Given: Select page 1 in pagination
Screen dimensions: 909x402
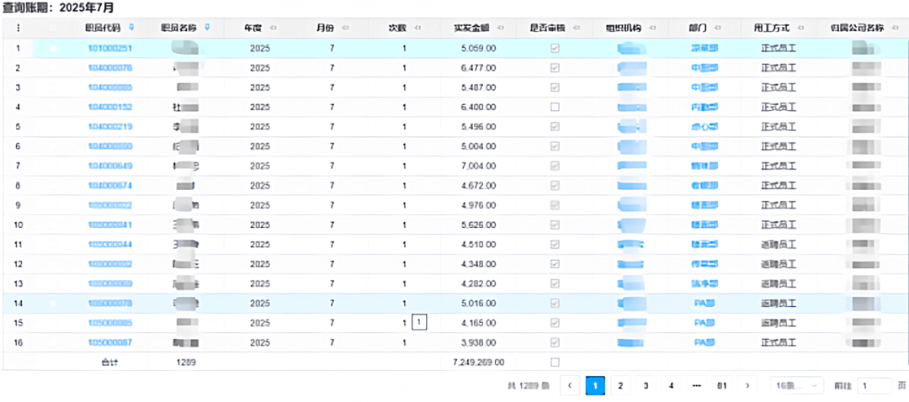Looking at the screenshot, I should point(595,385).
